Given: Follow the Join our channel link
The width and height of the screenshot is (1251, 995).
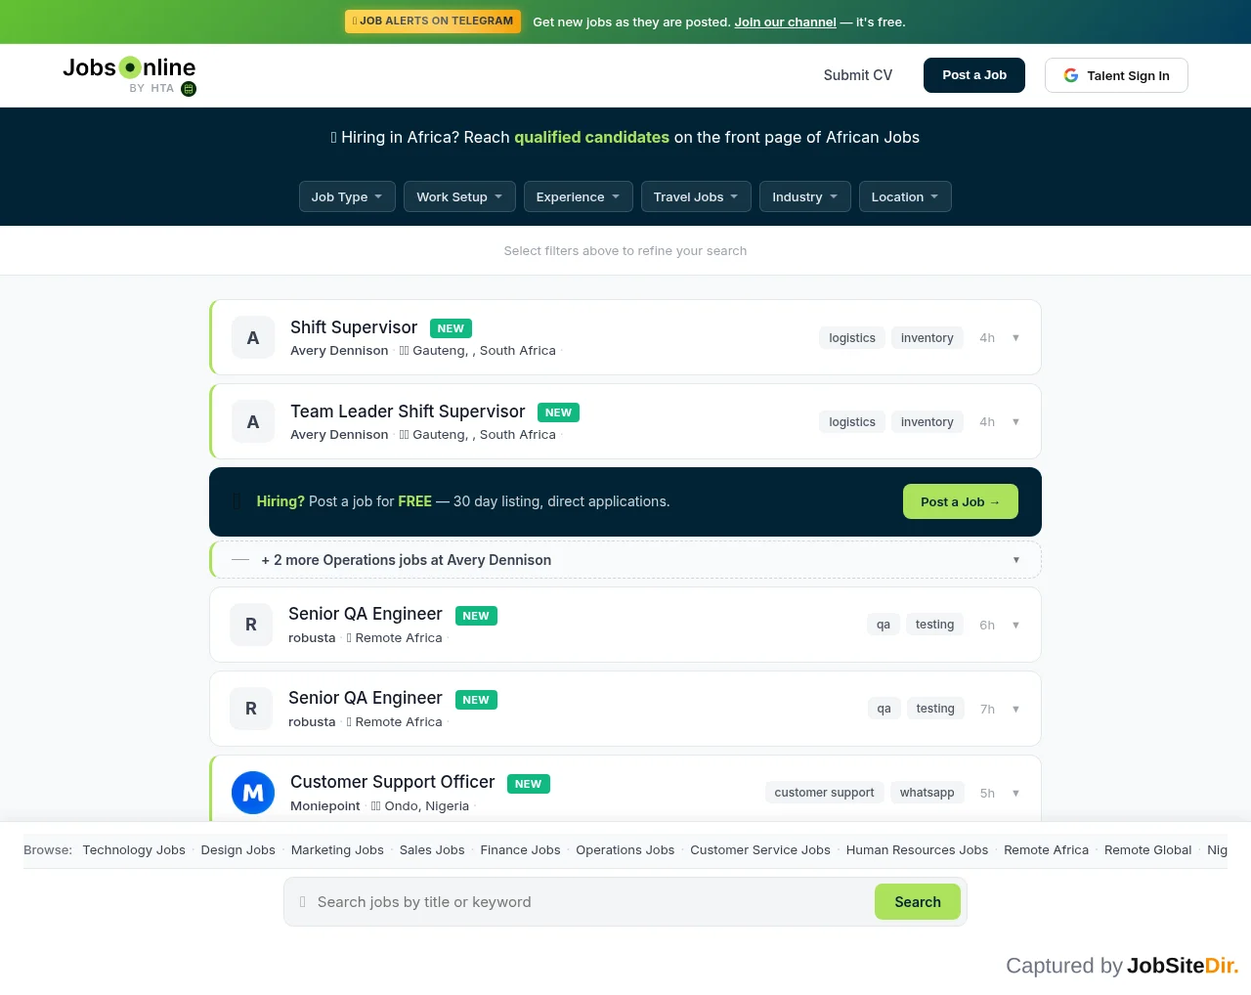Looking at the screenshot, I should 786,22.
